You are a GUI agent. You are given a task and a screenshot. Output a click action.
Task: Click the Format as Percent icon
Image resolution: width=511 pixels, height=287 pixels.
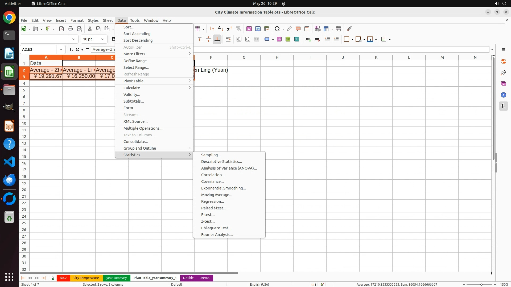coord(279,39)
